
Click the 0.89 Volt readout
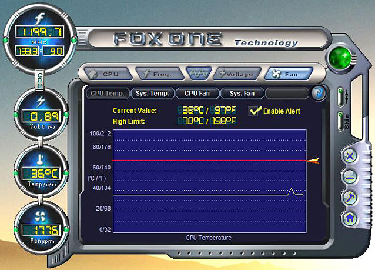[x=41, y=116]
